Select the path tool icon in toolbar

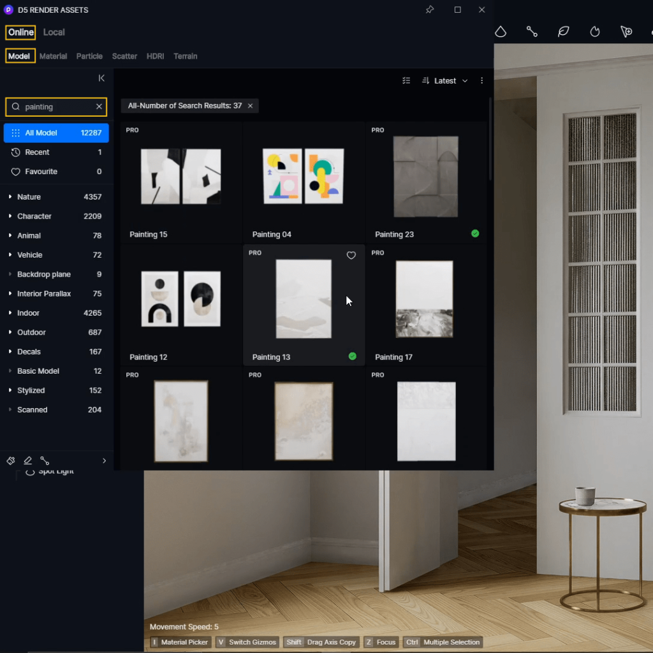[x=532, y=32]
